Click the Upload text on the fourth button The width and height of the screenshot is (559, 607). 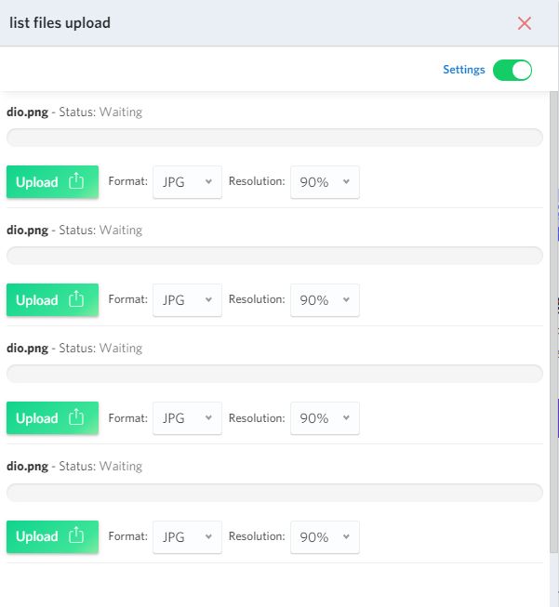[37, 536]
